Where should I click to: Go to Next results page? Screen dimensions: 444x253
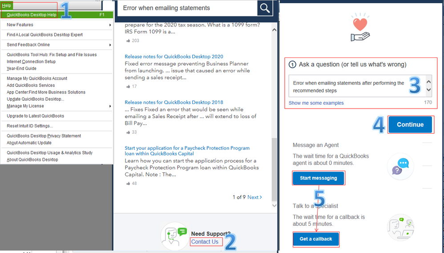coord(254,197)
